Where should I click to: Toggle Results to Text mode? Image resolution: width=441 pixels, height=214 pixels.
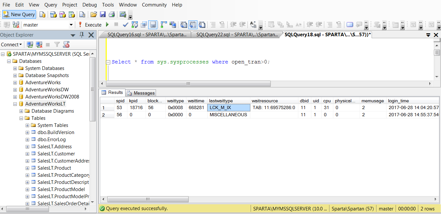(184, 25)
